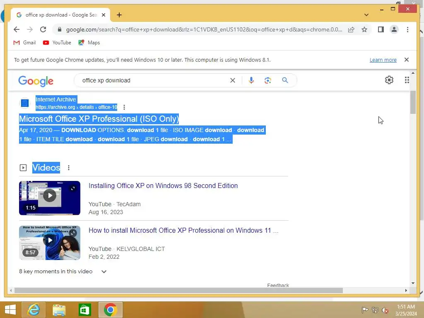Open more options for the Videos section
This screenshot has height=318, width=424.
tap(69, 168)
